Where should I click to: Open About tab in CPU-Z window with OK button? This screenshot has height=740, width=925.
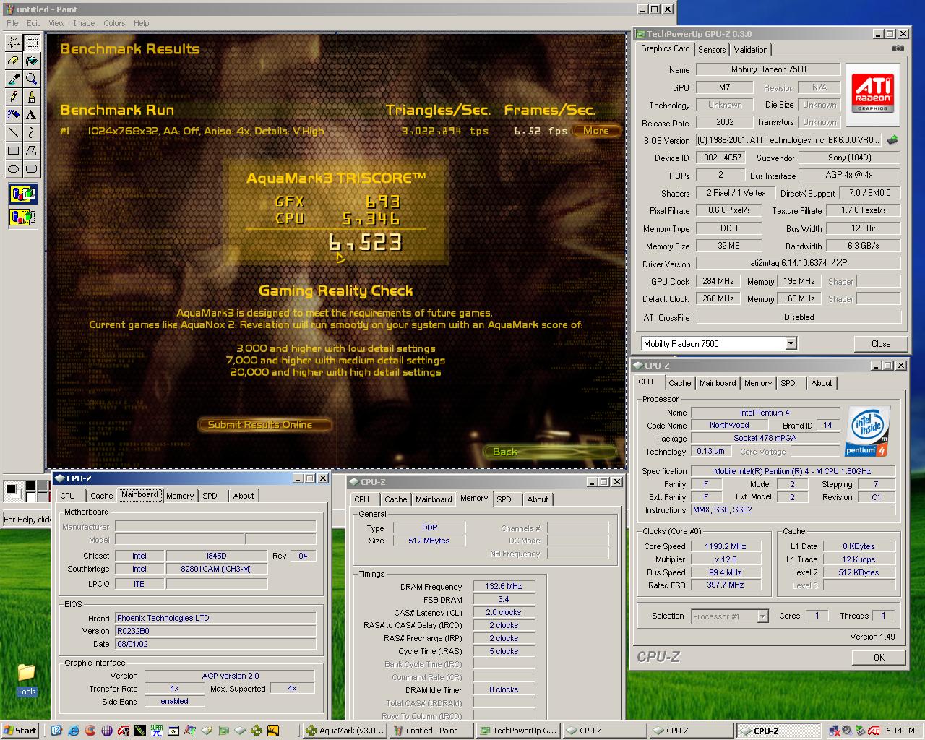point(821,383)
